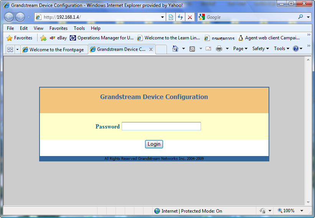The image size is (315, 218).
Task: Click Add to Favorites Bar icon
Action: point(43,38)
